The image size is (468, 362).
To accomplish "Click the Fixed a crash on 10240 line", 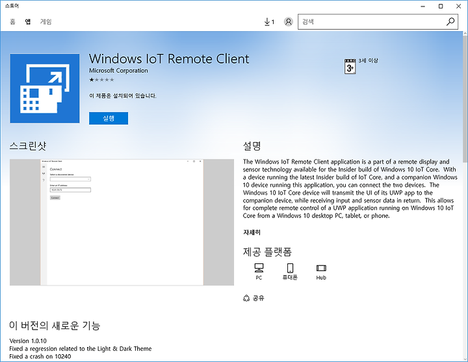I will 40,356.
